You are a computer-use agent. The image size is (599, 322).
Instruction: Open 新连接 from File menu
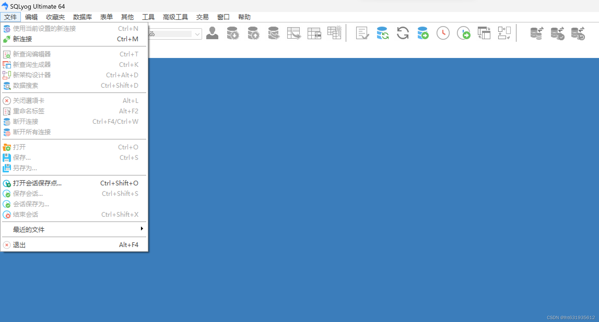tap(23, 38)
